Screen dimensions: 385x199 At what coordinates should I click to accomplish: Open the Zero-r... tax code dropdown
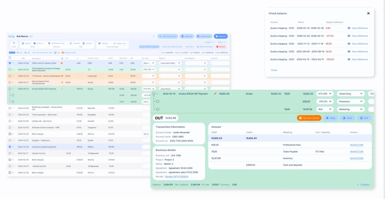pos(148,63)
